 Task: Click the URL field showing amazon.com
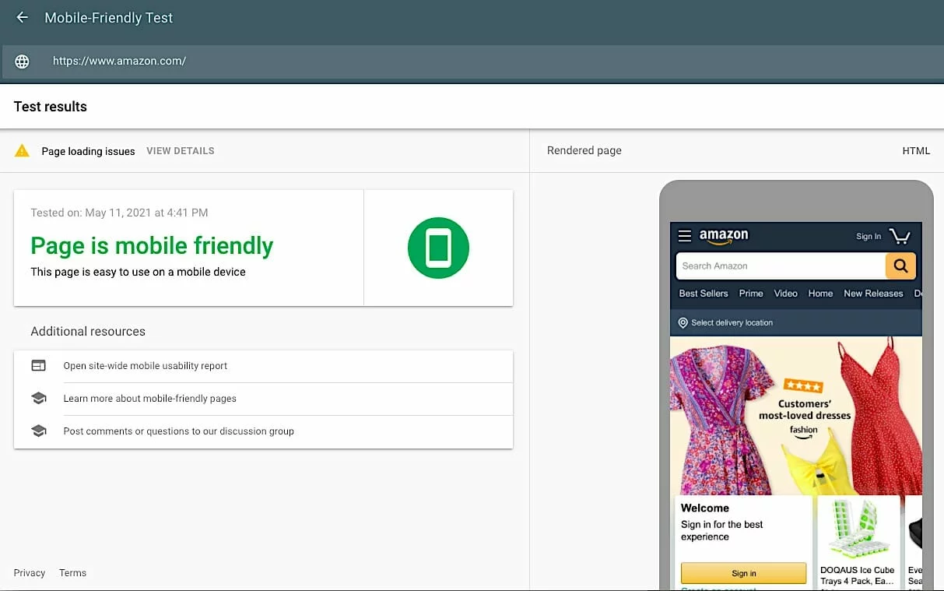(472, 62)
